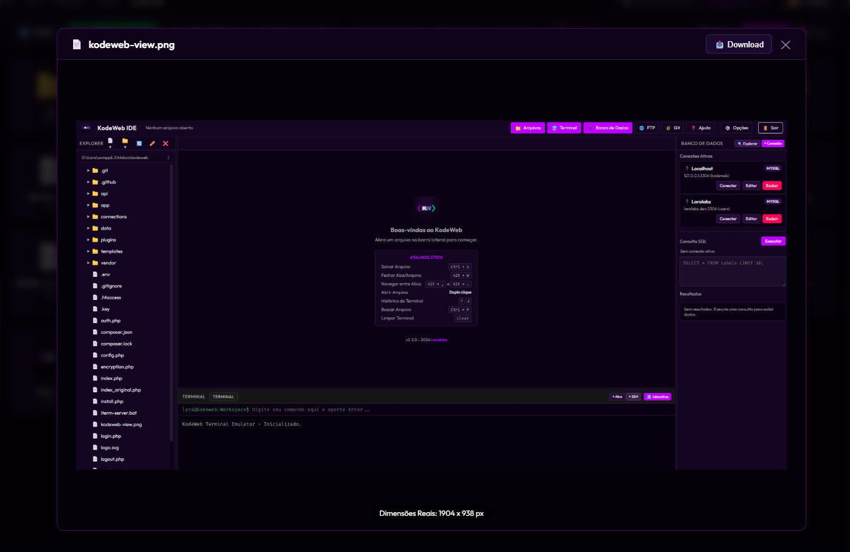Screen dimensions: 850x552
Task: Open the Laralabs link in version footer
Action: coord(439,340)
